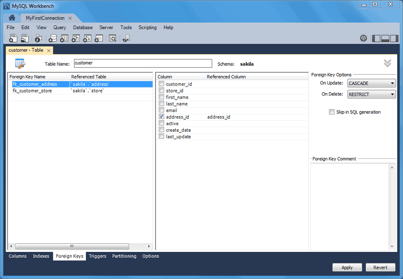The height and width of the screenshot is (279, 403).
Task: Click the new SQL tab icon
Action: (13, 38)
